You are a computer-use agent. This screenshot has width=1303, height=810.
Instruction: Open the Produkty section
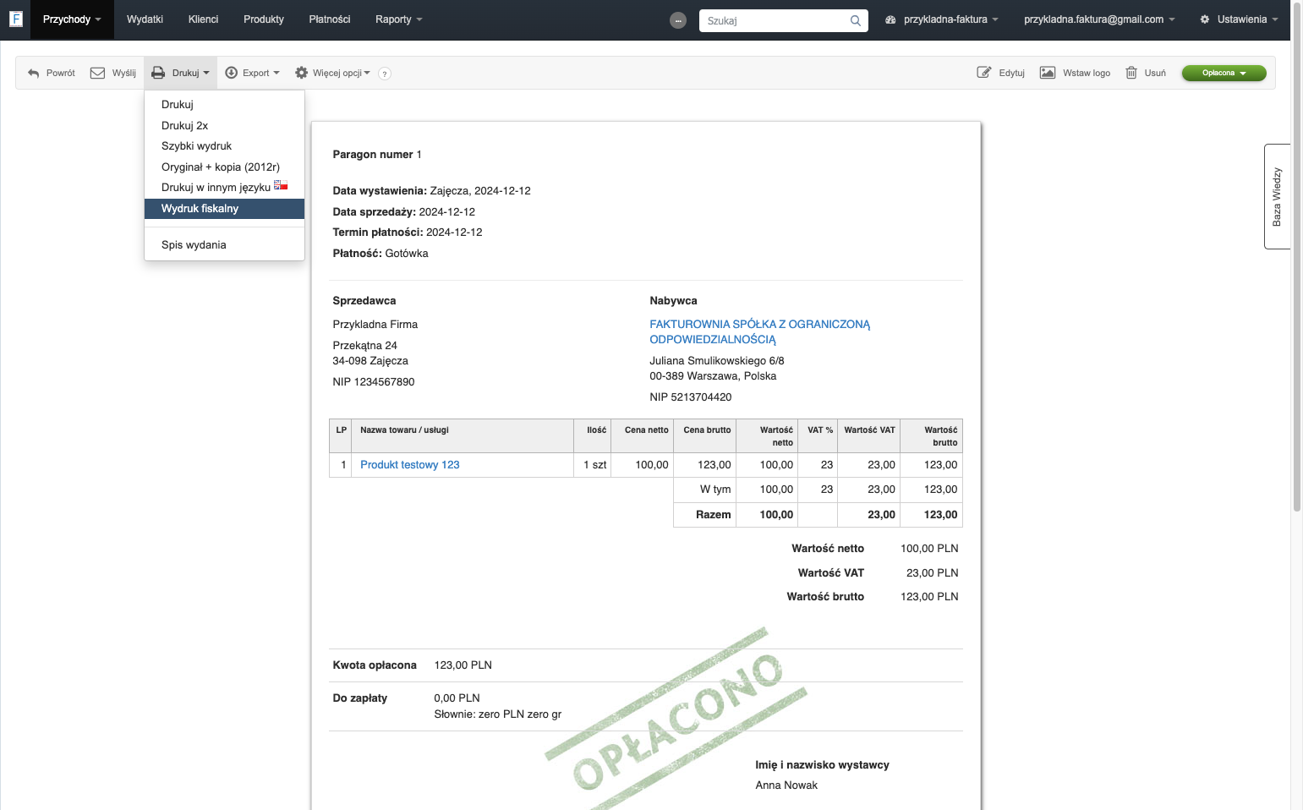(x=264, y=19)
